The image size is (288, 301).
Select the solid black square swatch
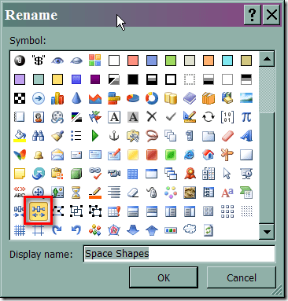(133, 79)
